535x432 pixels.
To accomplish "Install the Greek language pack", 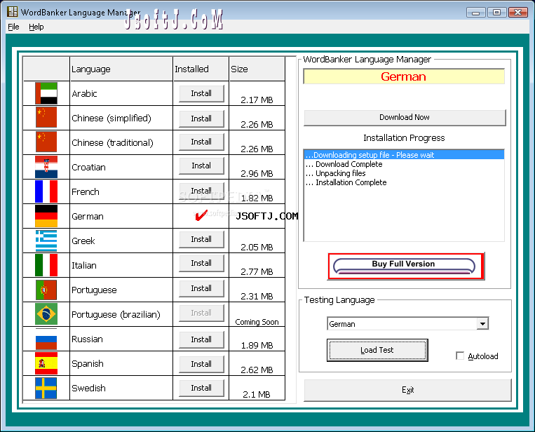I will point(201,239).
